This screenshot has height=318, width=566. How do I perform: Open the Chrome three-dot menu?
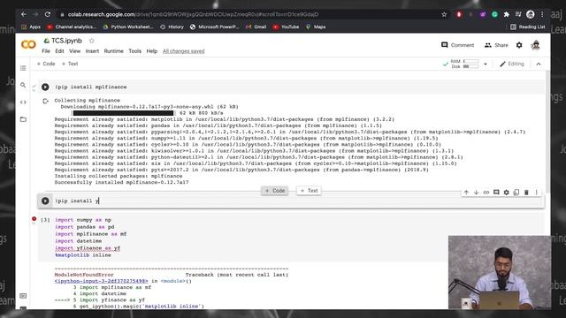pos(542,14)
